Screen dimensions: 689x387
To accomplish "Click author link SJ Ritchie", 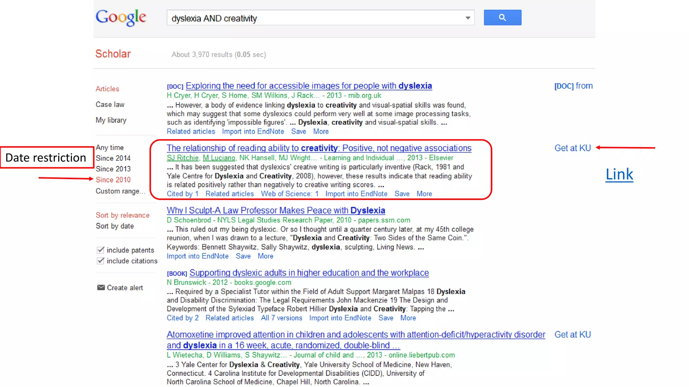I will [x=182, y=158].
